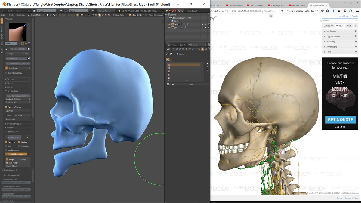Click the RenderLayers icon in the outliner

(172, 18)
